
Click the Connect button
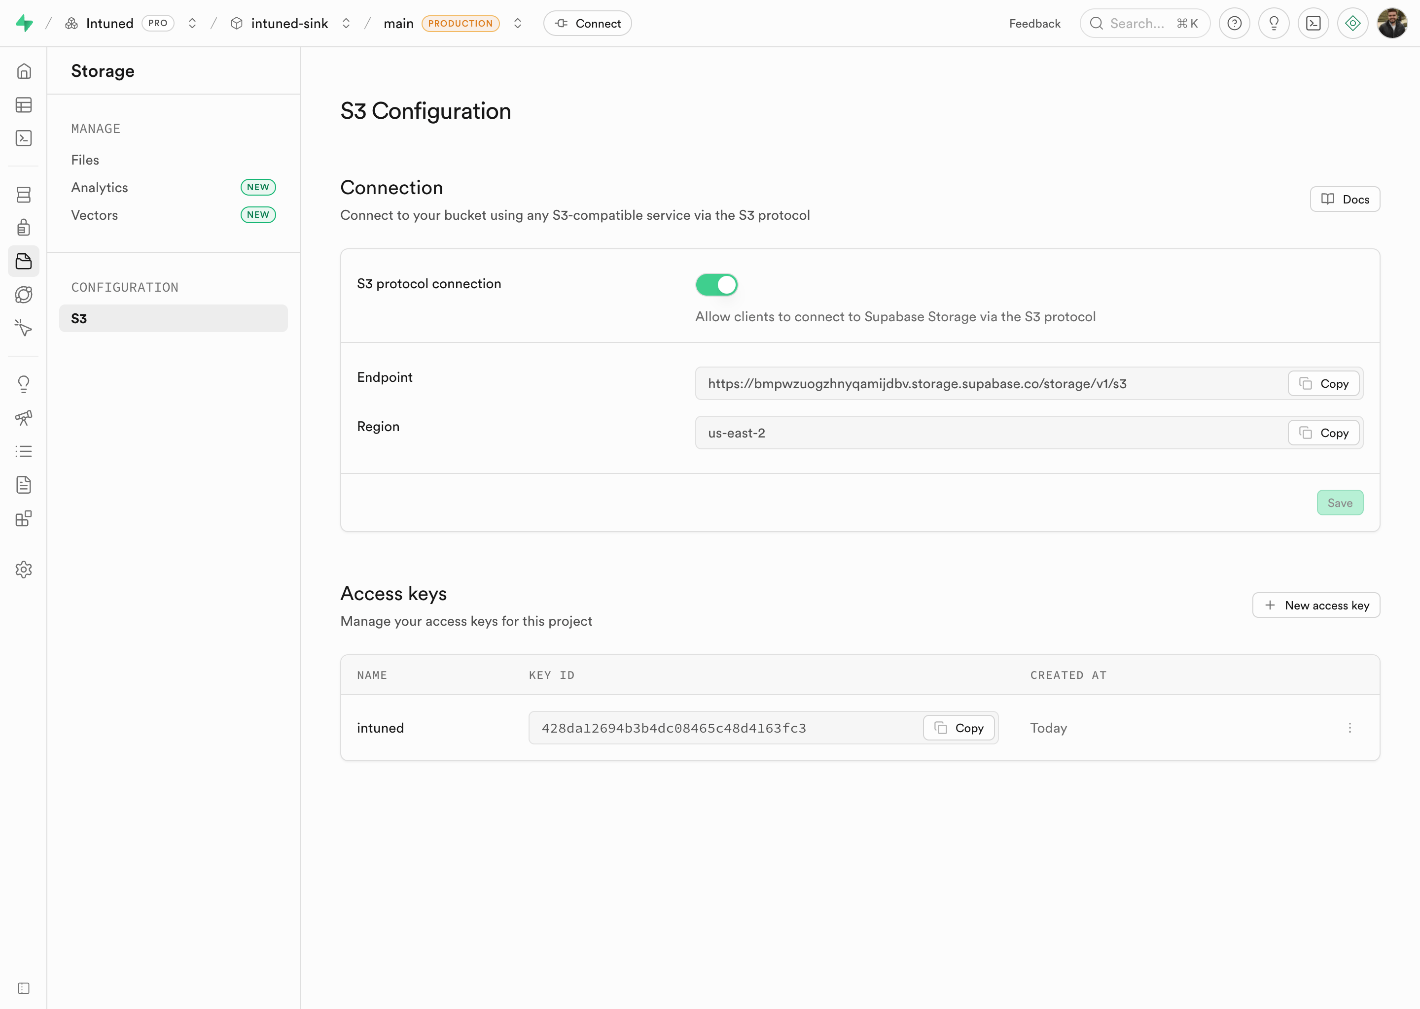tap(588, 24)
